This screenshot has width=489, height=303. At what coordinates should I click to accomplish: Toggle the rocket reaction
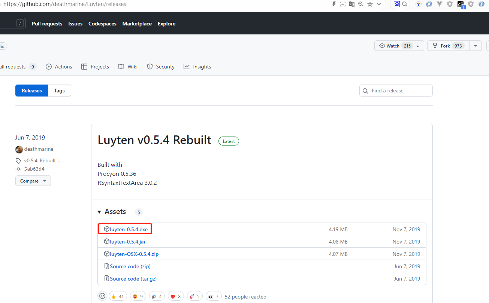click(194, 296)
